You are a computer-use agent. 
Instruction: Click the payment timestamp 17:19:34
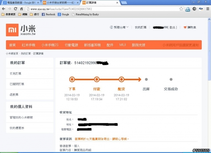click(97, 99)
